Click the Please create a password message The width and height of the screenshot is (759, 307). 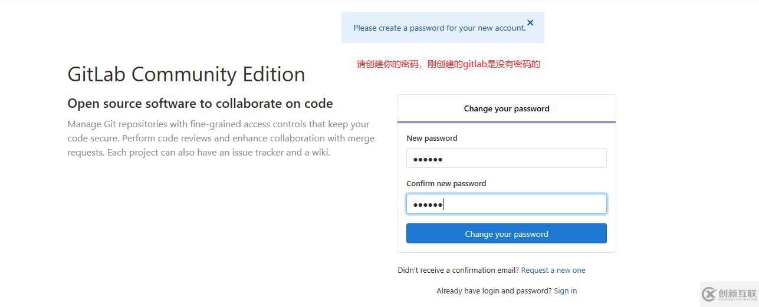(439, 28)
